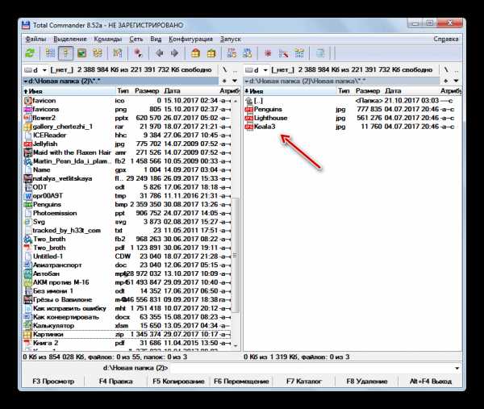The image size is (484, 409).
Task: Select the full file details view icon
Action: 65,53
